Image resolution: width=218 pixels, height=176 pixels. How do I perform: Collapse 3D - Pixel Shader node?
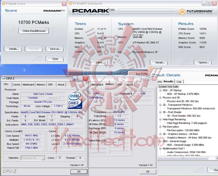point(160,112)
